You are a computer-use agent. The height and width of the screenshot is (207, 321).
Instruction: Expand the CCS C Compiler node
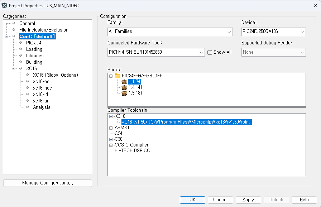(x=111, y=145)
